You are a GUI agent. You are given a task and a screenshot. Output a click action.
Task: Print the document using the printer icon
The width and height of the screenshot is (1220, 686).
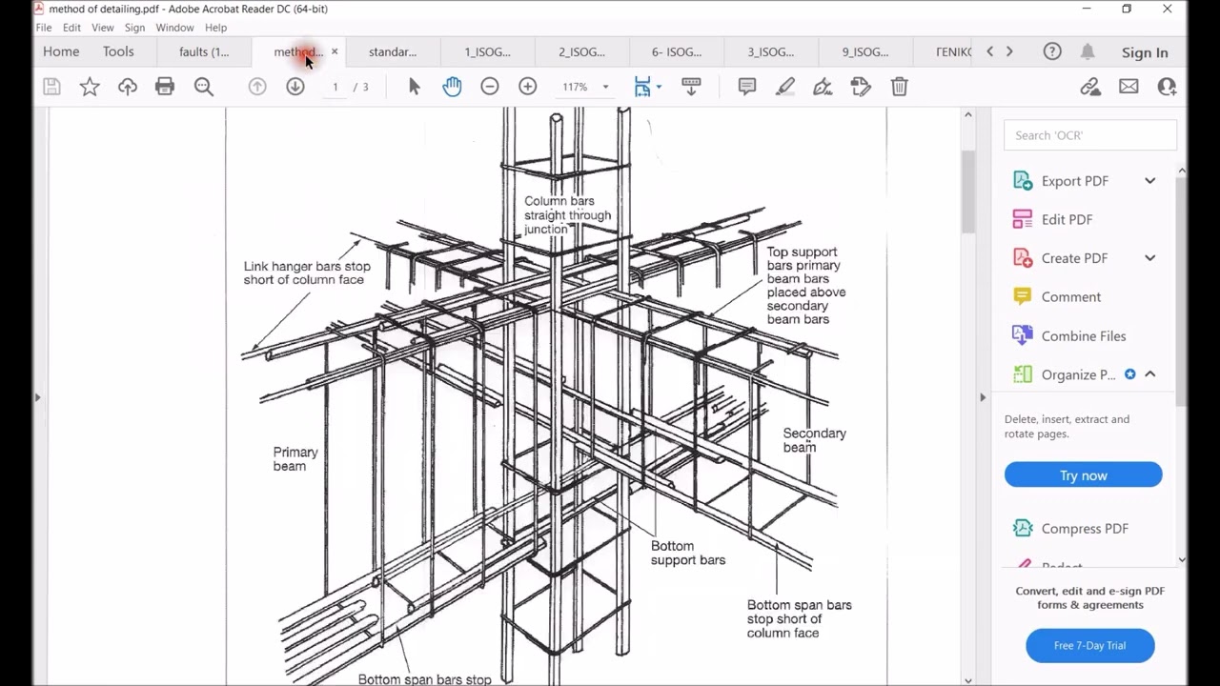165,87
